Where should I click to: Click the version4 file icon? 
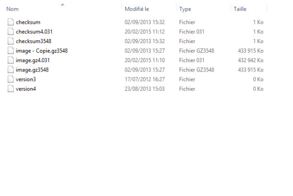11,89
